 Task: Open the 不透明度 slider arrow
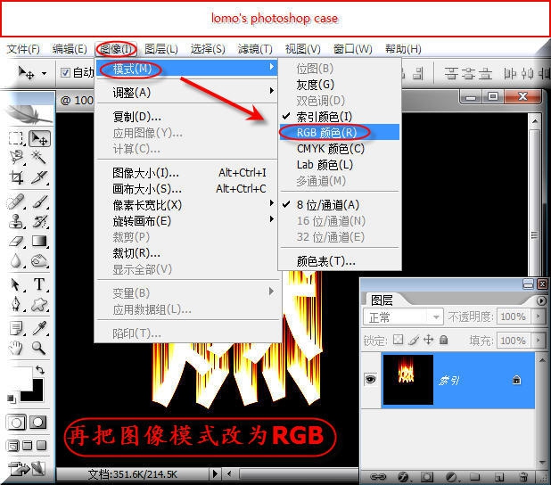[x=538, y=316]
